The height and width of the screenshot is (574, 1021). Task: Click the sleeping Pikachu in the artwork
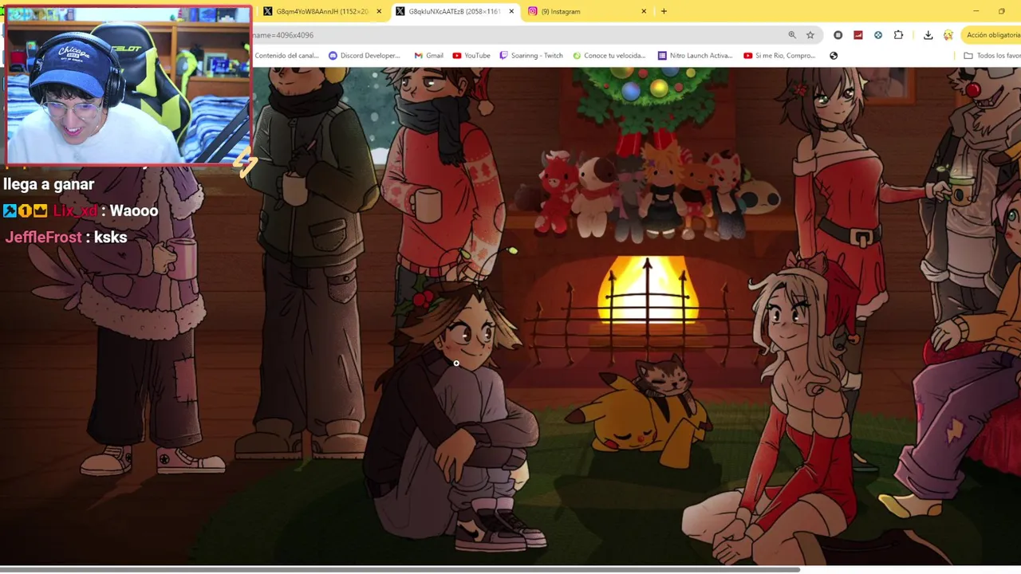point(640,421)
